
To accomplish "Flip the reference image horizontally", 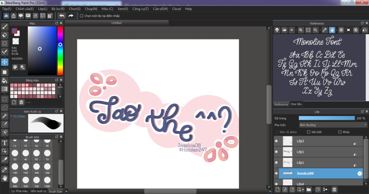I will click(365, 30).
